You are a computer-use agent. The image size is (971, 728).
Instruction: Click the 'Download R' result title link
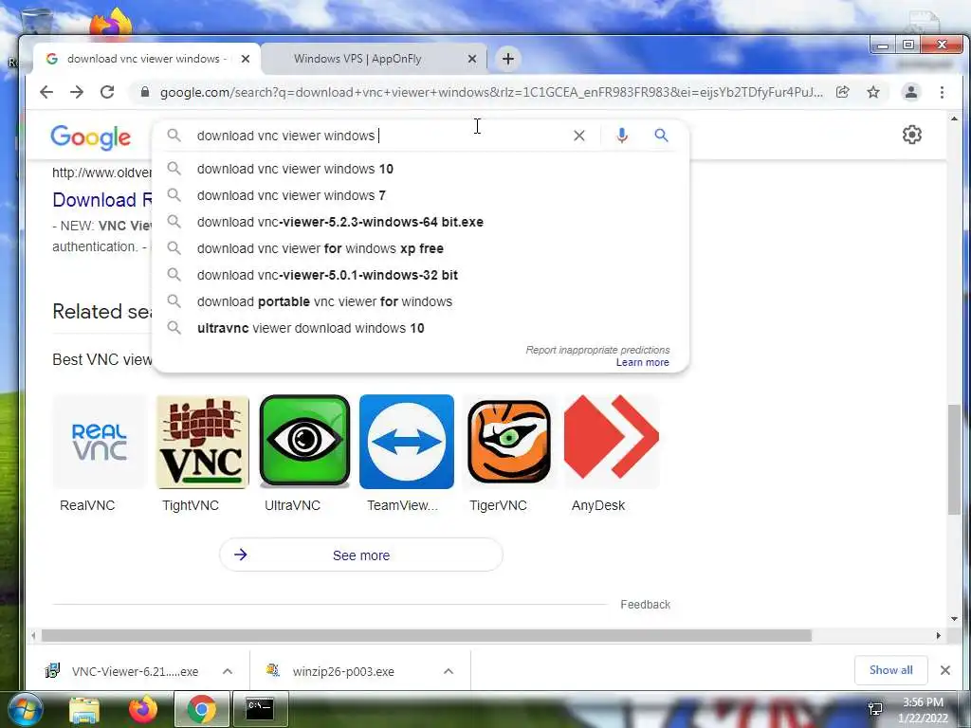[102, 200]
